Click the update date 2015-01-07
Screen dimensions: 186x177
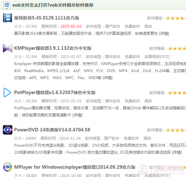(x=71, y=57)
